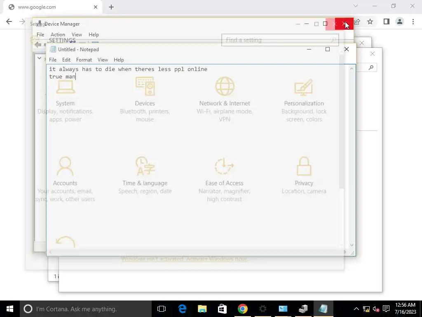Click the muted volume tray icon
The height and width of the screenshot is (317, 422).
(376, 309)
